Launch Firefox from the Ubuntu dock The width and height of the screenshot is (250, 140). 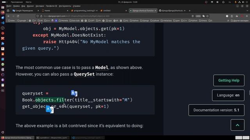[x=3, y=12]
